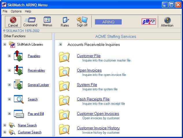Click the Cancel red X icon
183x138 pixels.
13,20
